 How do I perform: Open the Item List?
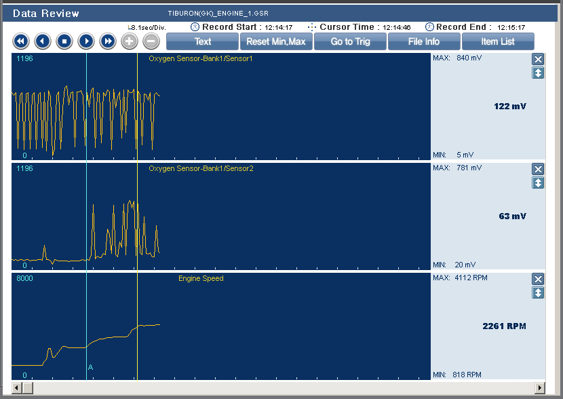[497, 41]
